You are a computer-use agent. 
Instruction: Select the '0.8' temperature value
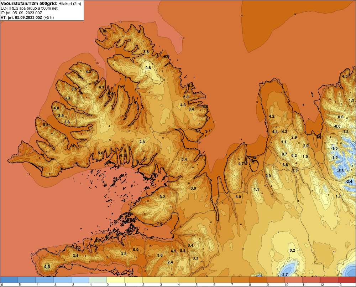[x=148, y=68]
